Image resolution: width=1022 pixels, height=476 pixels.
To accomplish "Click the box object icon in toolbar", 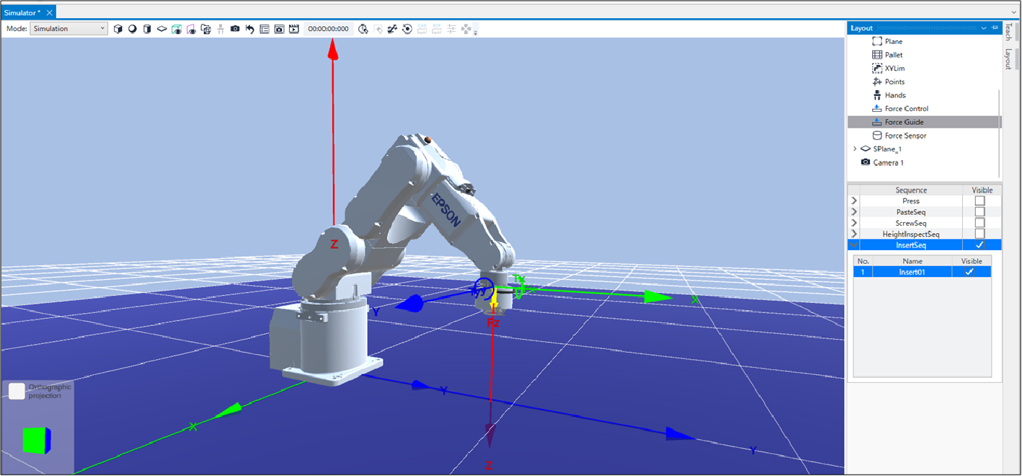I will coord(118,29).
